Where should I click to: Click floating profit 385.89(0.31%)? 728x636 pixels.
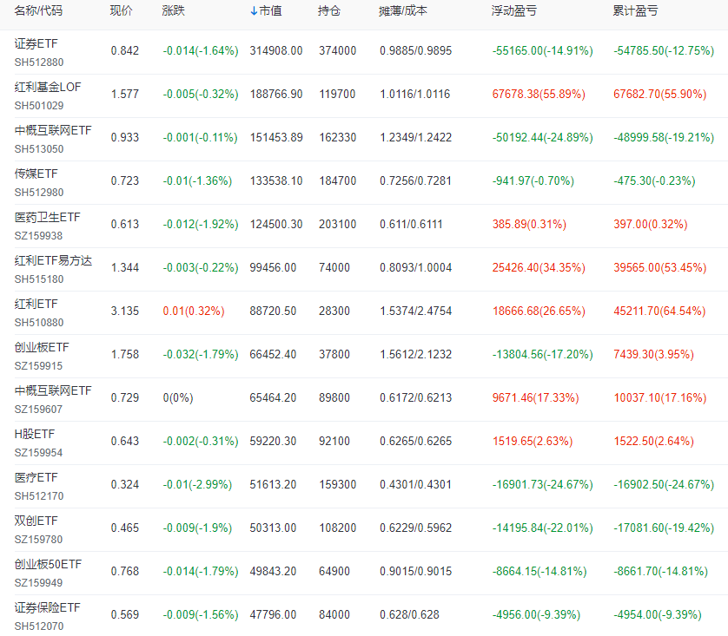pyautogui.click(x=529, y=225)
